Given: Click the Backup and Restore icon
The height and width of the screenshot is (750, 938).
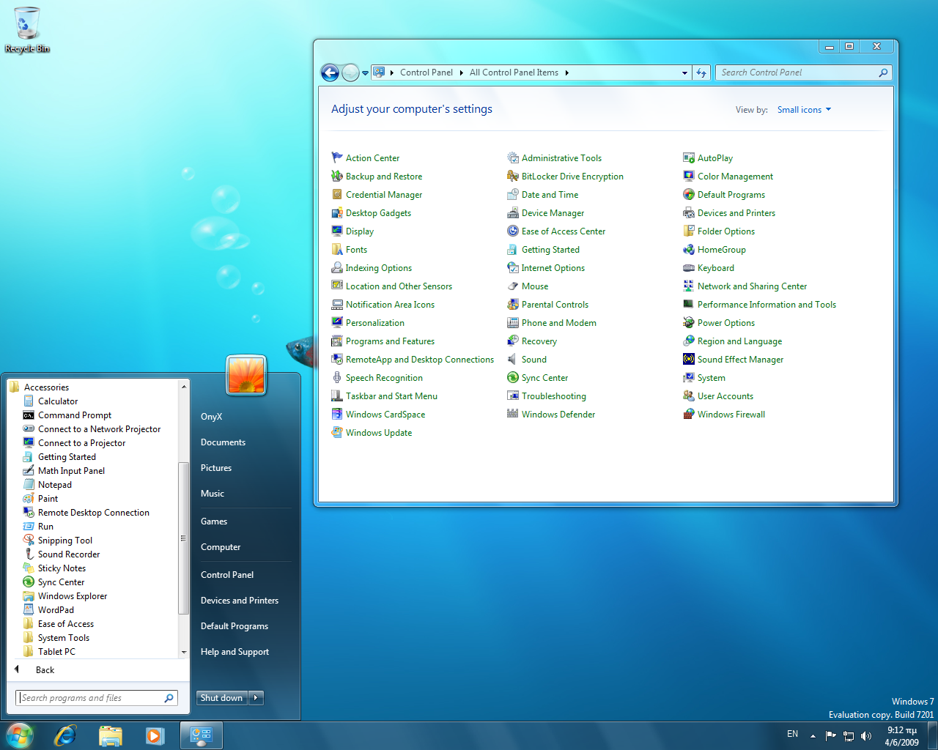Looking at the screenshot, I should click(x=337, y=176).
